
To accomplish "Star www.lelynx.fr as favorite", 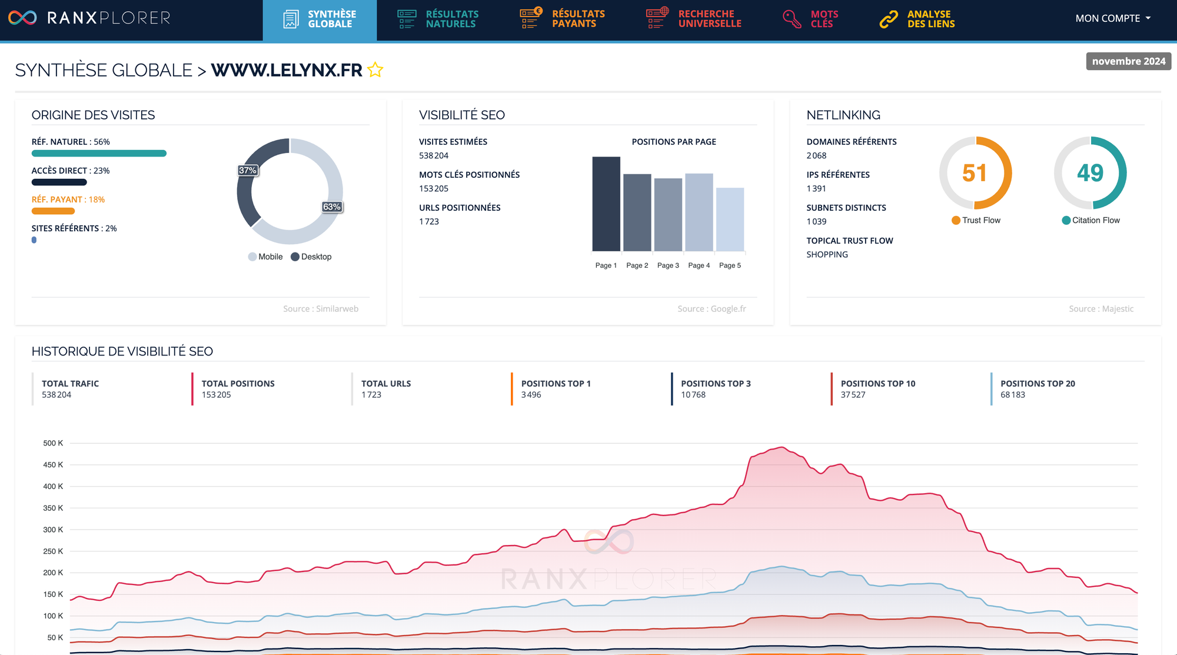I will (x=375, y=70).
